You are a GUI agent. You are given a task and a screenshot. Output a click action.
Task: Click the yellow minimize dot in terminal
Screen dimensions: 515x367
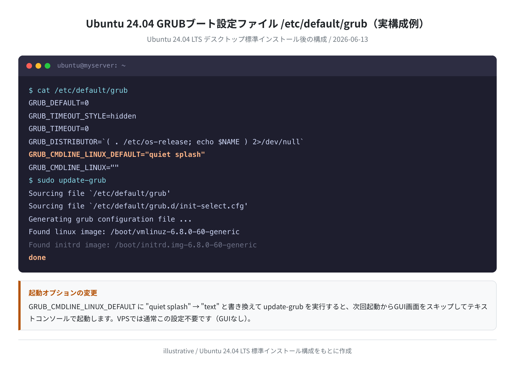click(38, 66)
